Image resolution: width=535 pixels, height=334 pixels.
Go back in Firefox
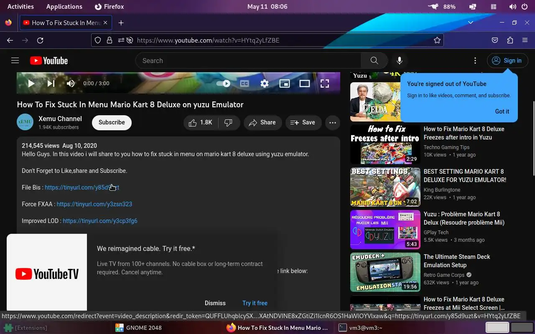coord(10,40)
